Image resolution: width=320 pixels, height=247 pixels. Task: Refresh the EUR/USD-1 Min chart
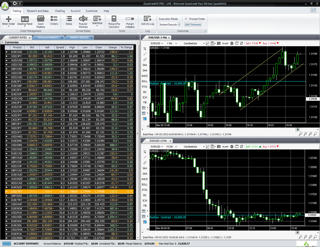(241, 43)
